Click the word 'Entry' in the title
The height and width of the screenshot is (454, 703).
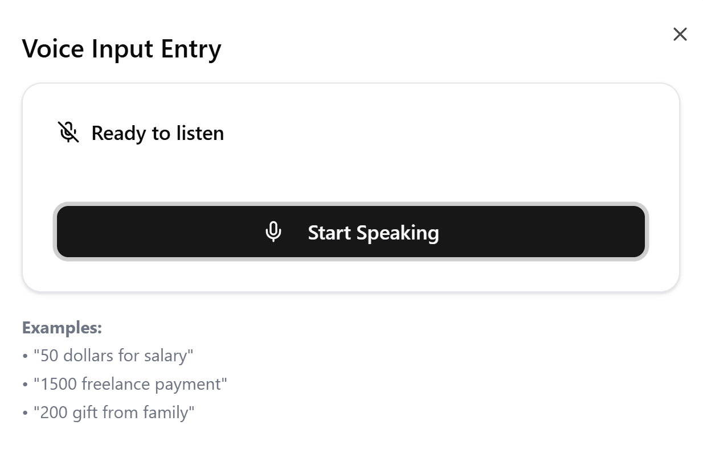190,49
